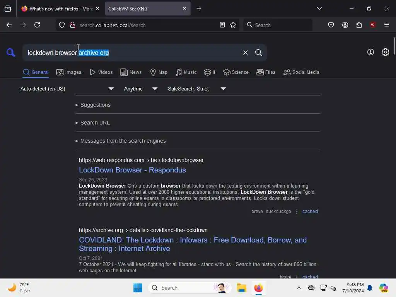Select the Social Media search category
The image size is (396, 297).
click(x=301, y=72)
